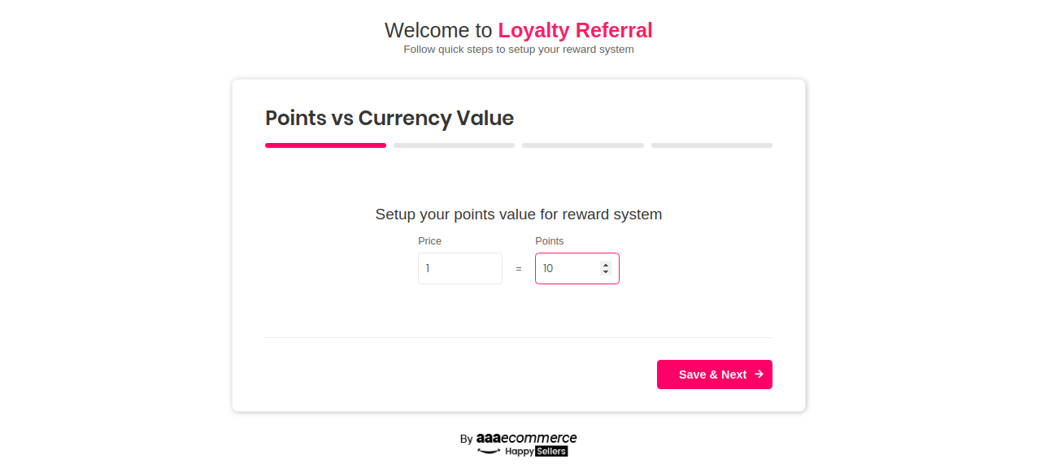Click the Points vs Currency Value heading
Image resolution: width=1040 pixels, height=472 pixels.
[x=389, y=118]
